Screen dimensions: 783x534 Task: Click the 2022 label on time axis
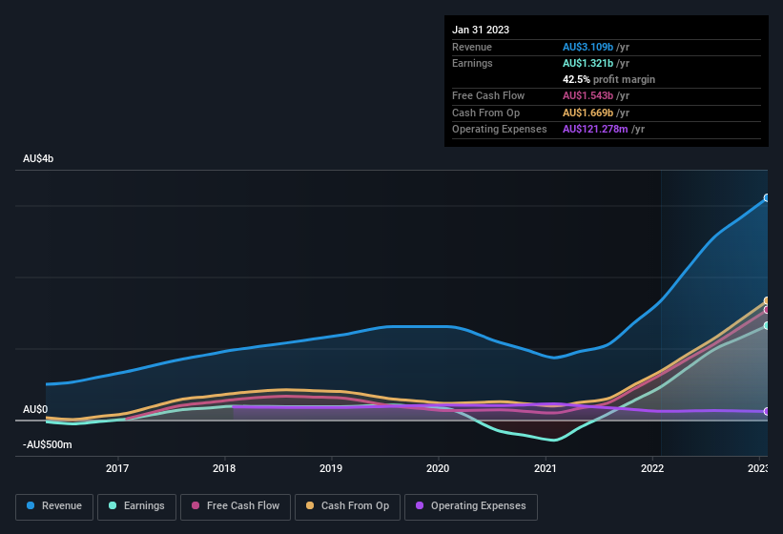pyautogui.click(x=652, y=468)
